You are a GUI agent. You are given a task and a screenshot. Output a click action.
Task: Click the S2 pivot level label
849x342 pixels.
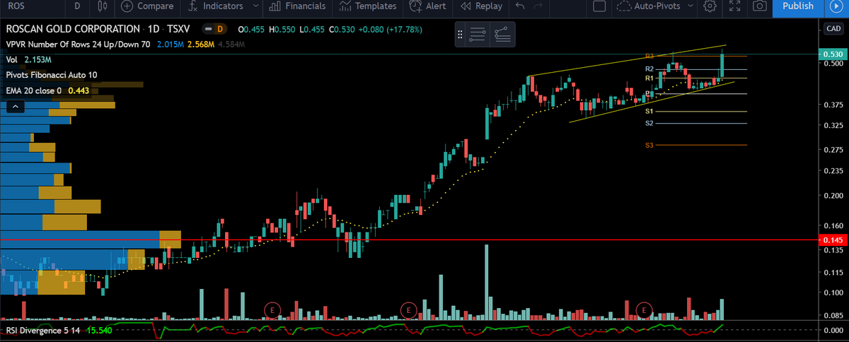649,123
